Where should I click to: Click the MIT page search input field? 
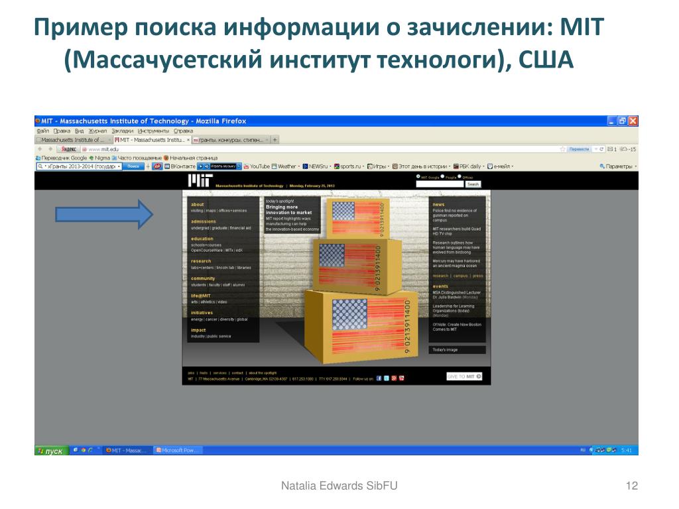(x=440, y=184)
